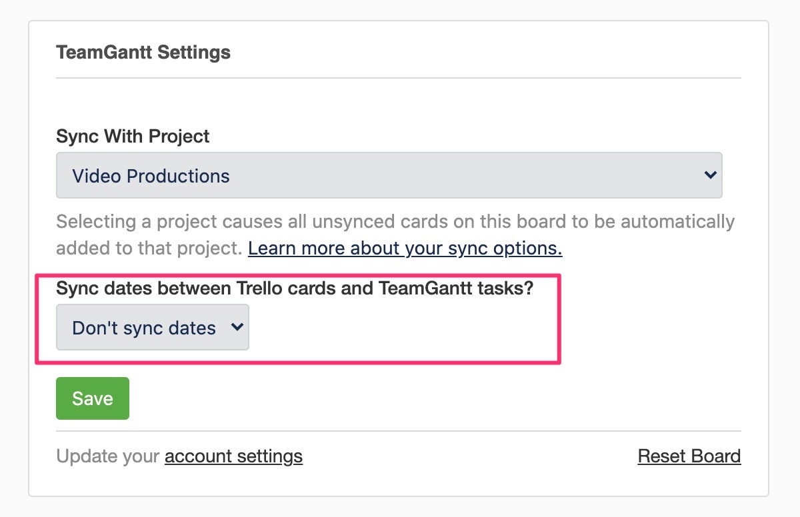This screenshot has height=517, width=800.
Task: Click the divider line below the Save button
Action: point(398,431)
